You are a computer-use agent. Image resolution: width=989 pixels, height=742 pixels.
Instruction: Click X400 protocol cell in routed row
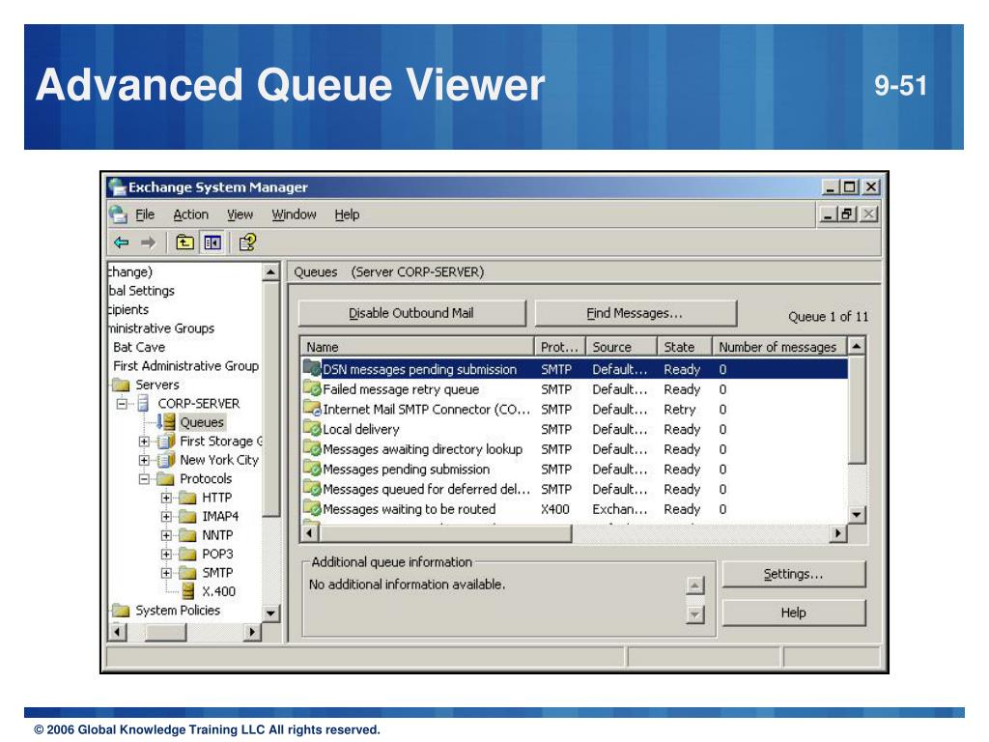[555, 509]
